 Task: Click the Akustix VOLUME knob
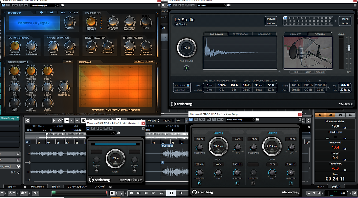tap(69, 22)
